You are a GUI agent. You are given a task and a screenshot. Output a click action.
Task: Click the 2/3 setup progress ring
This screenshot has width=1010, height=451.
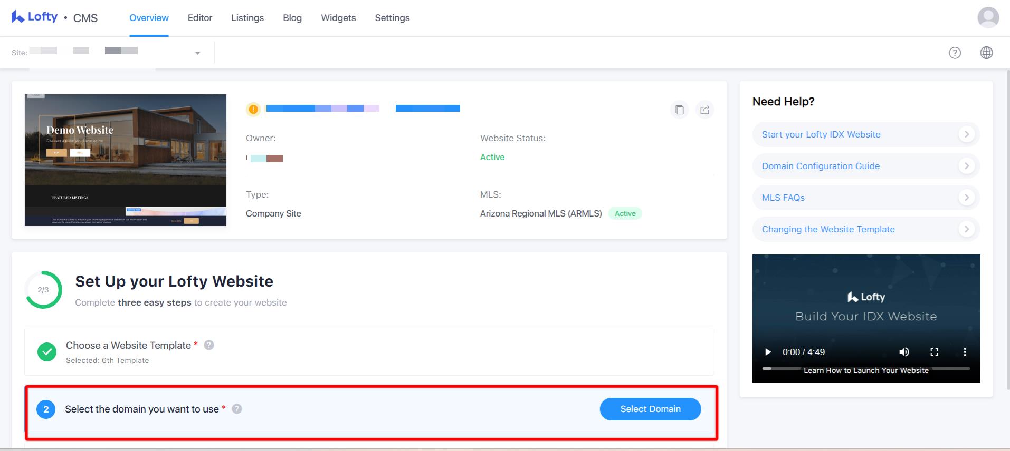(43, 290)
